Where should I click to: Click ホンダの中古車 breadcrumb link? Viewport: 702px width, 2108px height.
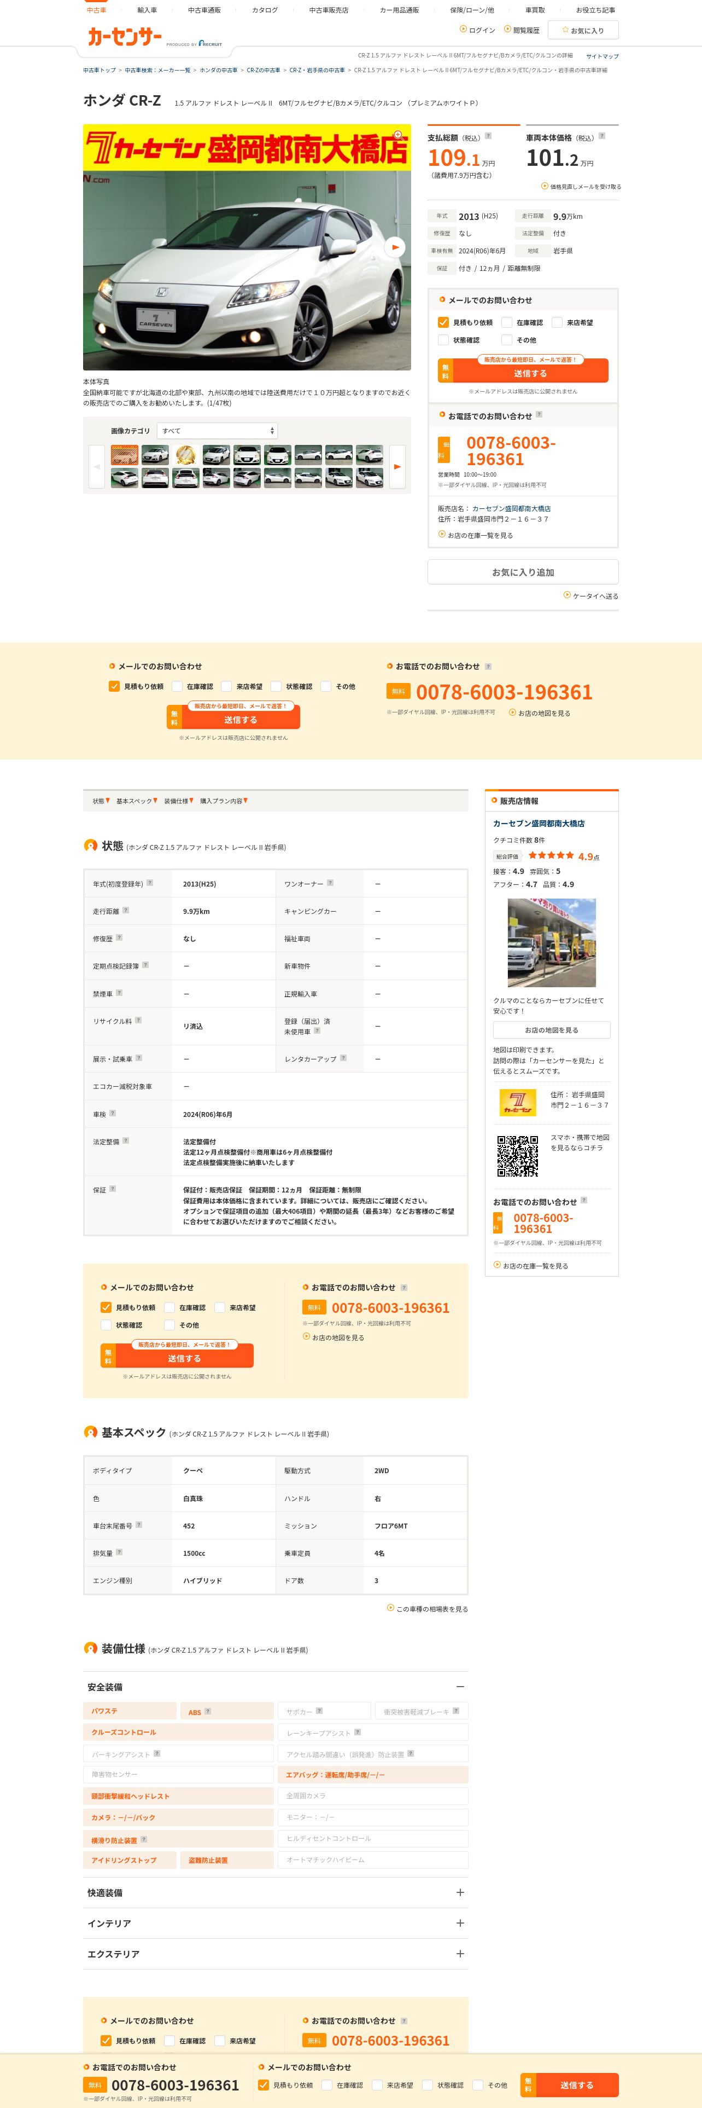pyautogui.click(x=218, y=71)
